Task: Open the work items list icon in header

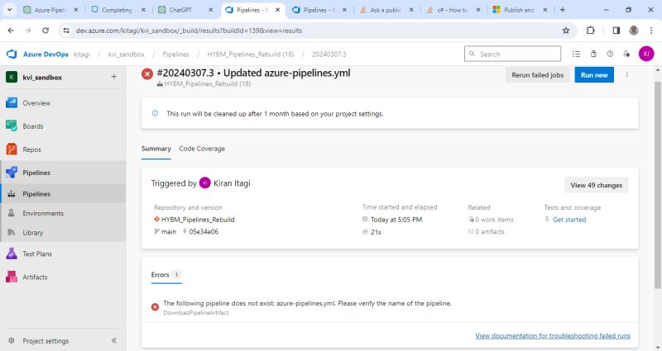Action: click(x=576, y=54)
